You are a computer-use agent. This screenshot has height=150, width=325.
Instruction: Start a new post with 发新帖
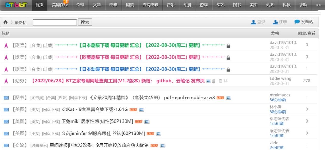pyautogui.click(x=304, y=22)
